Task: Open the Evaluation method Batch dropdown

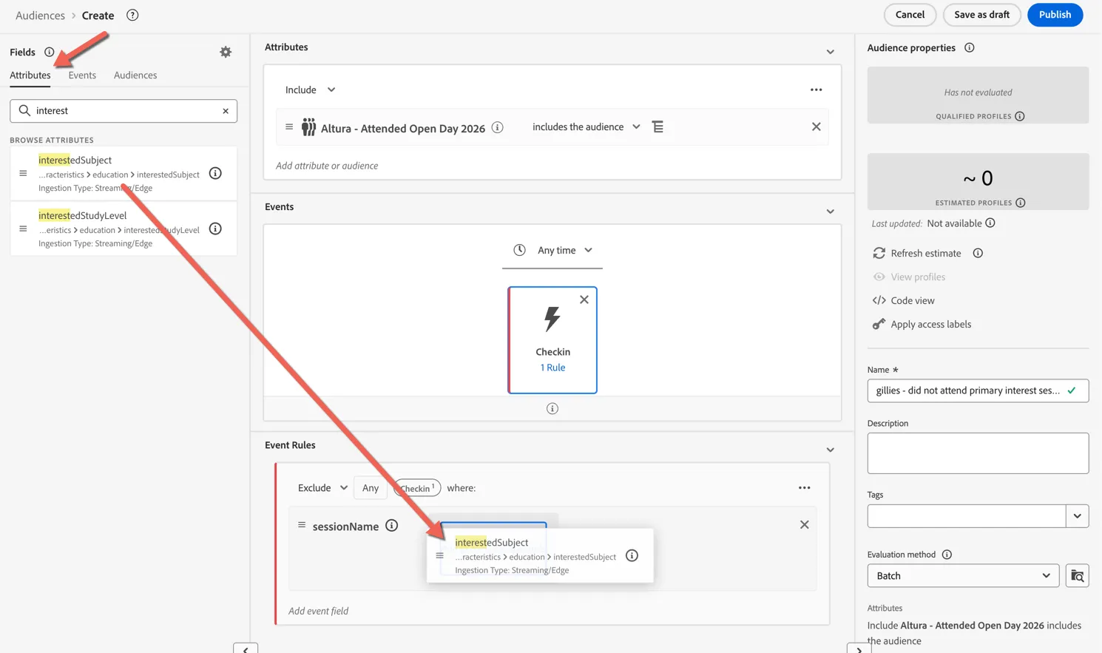Action: point(963,575)
